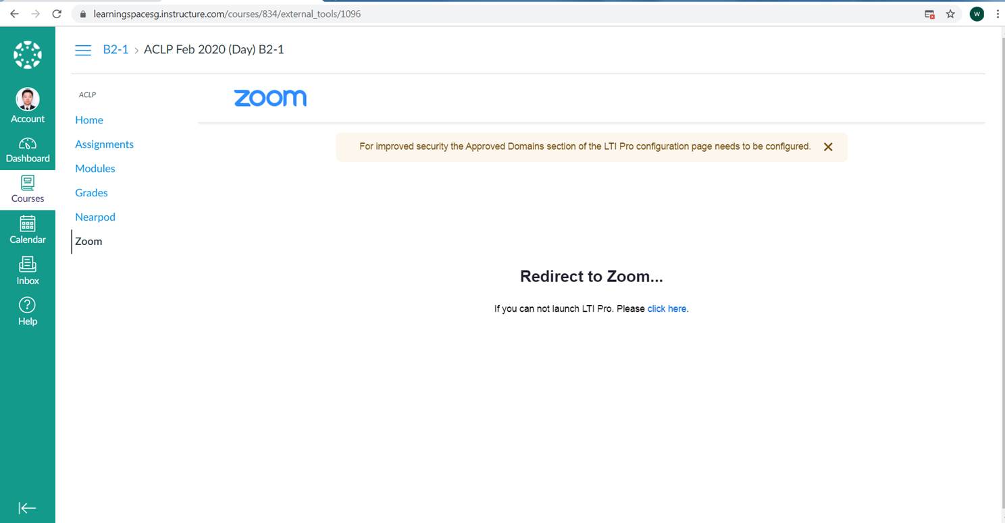Open Nearpod course link
The image size is (1005, 523).
95,217
